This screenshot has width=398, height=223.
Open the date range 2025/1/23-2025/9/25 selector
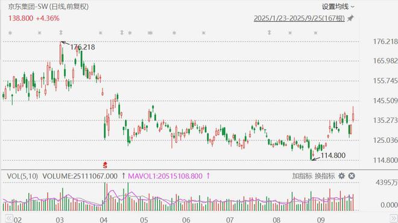click(299, 18)
